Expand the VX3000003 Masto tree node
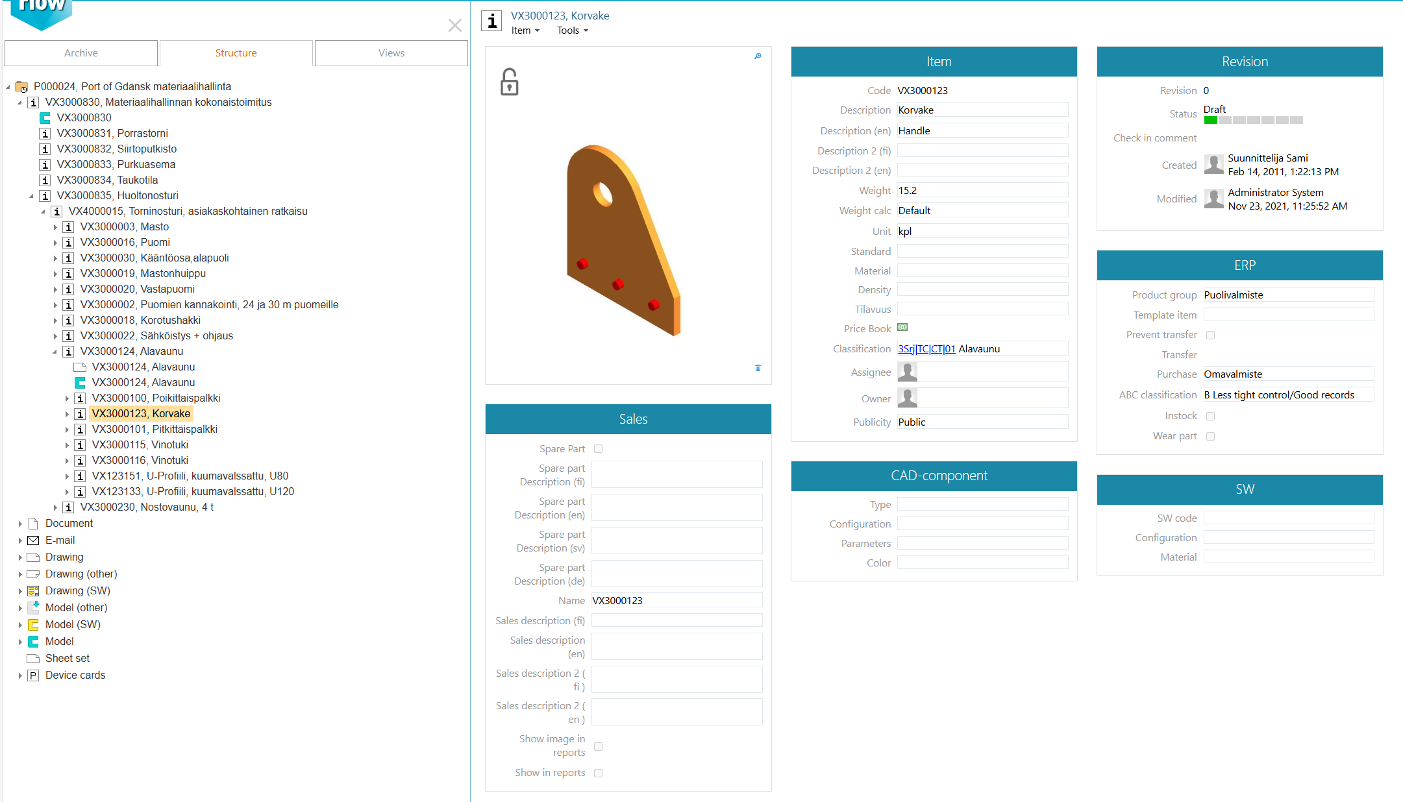The image size is (1403, 802). pos(55,227)
